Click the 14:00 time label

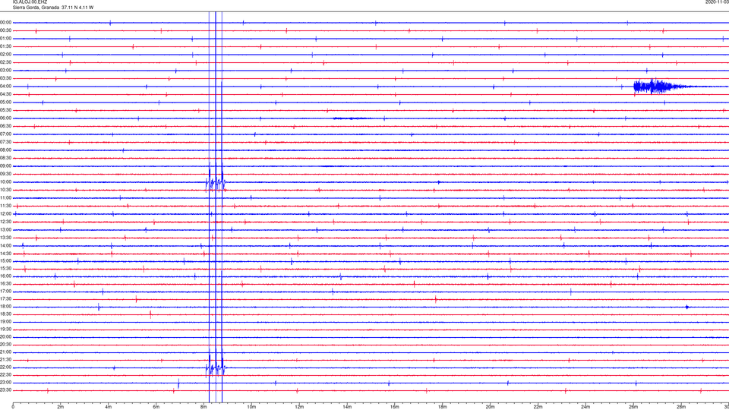point(5,245)
